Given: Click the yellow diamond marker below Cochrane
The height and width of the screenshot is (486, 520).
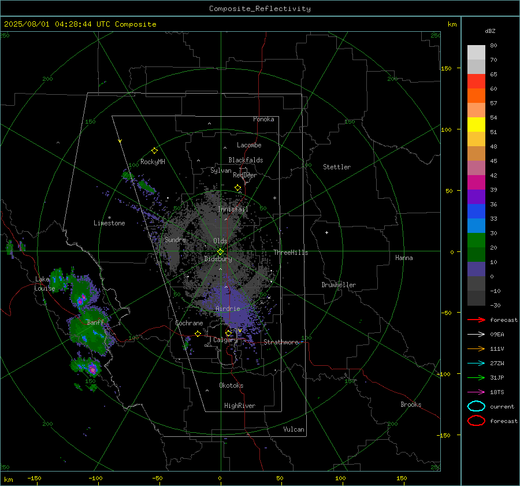Looking at the screenshot, I should 198,333.
